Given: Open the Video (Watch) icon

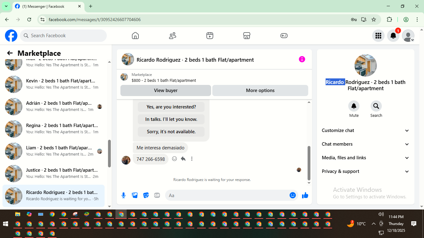Looking at the screenshot, I should (x=210, y=36).
